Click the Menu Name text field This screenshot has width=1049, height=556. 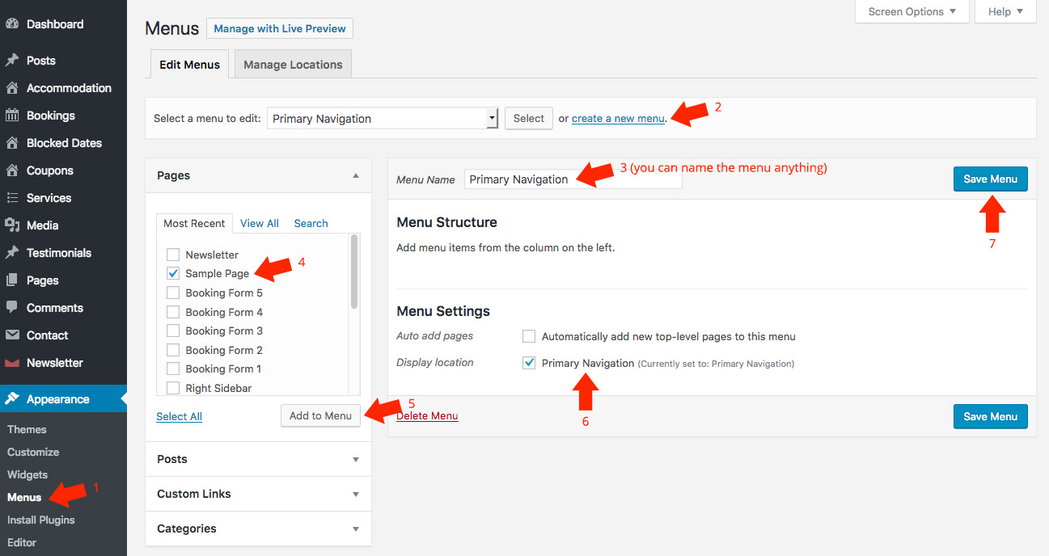[573, 179]
